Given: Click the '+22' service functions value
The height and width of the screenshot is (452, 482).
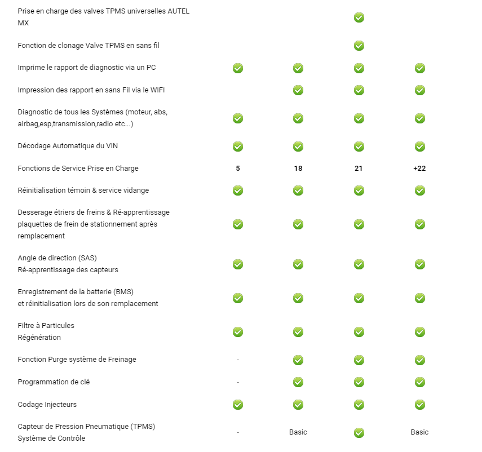Looking at the screenshot, I should click(x=419, y=169).
